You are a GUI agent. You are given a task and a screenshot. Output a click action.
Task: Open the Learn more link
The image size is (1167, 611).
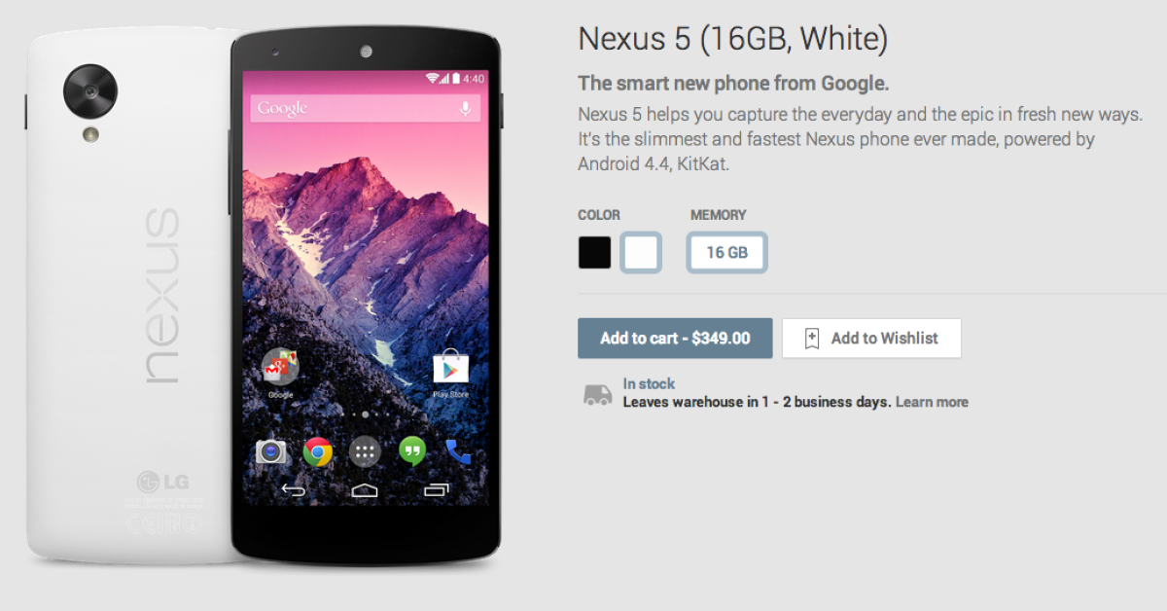(x=932, y=402)
